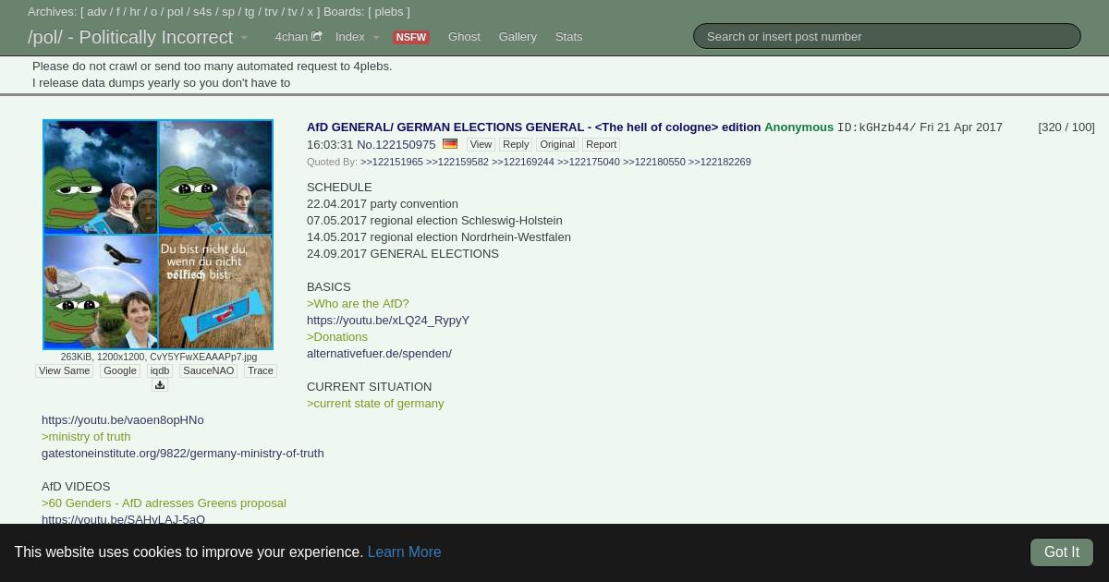
Task: Click the Trace button
Action: tap(261, 370)
